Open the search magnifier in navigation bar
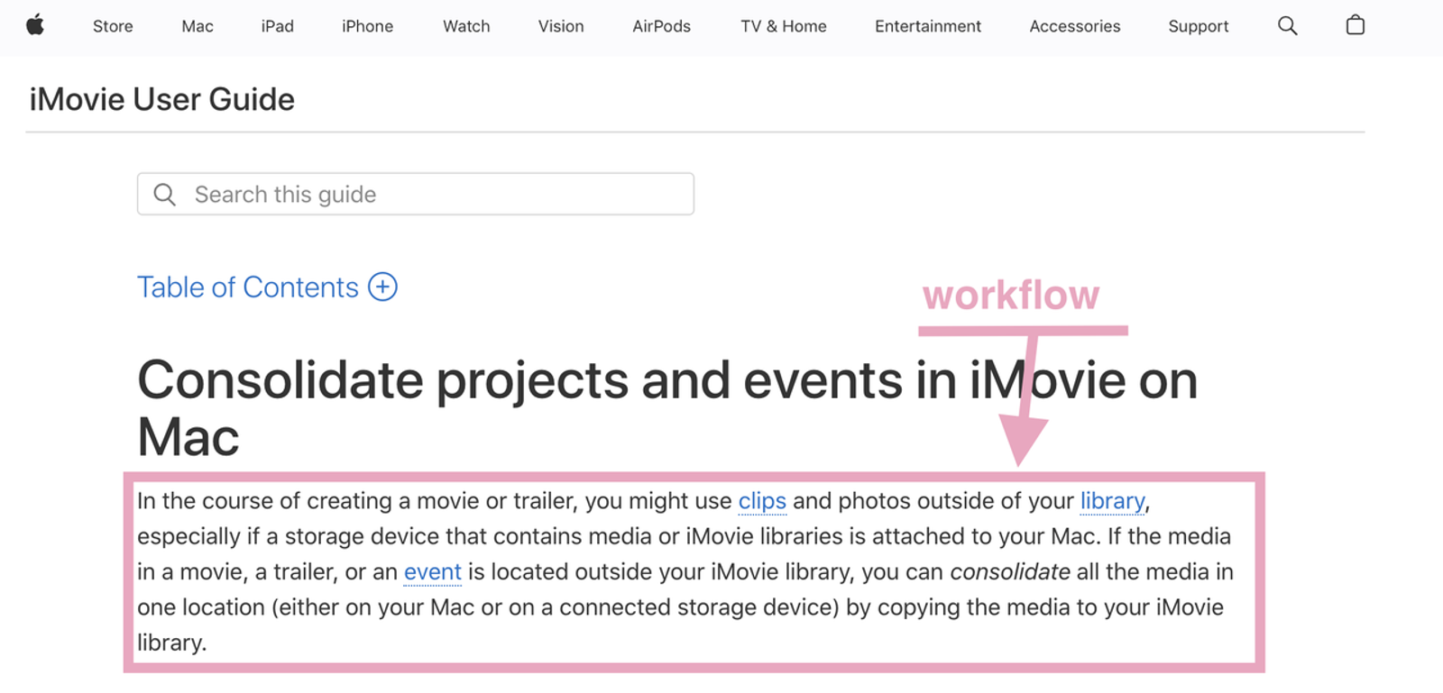1443x693 pixels. coord(1288,26)
